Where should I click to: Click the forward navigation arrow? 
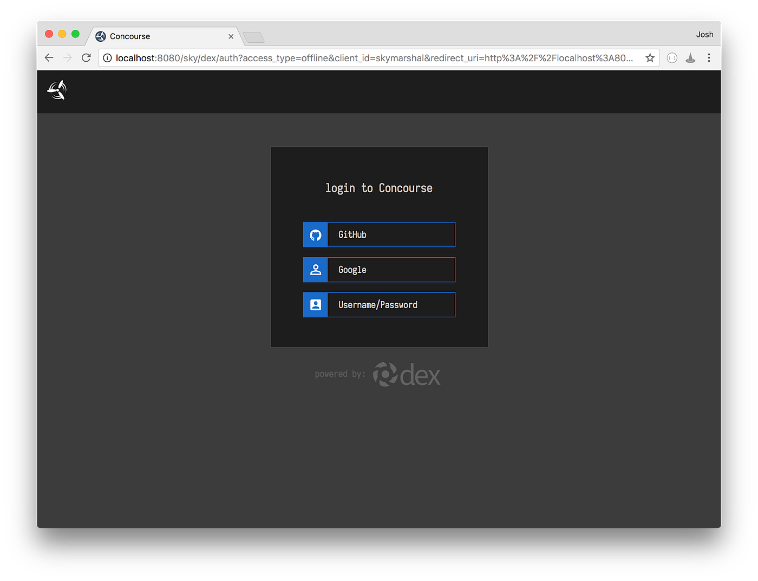click(x=68, y=58)
